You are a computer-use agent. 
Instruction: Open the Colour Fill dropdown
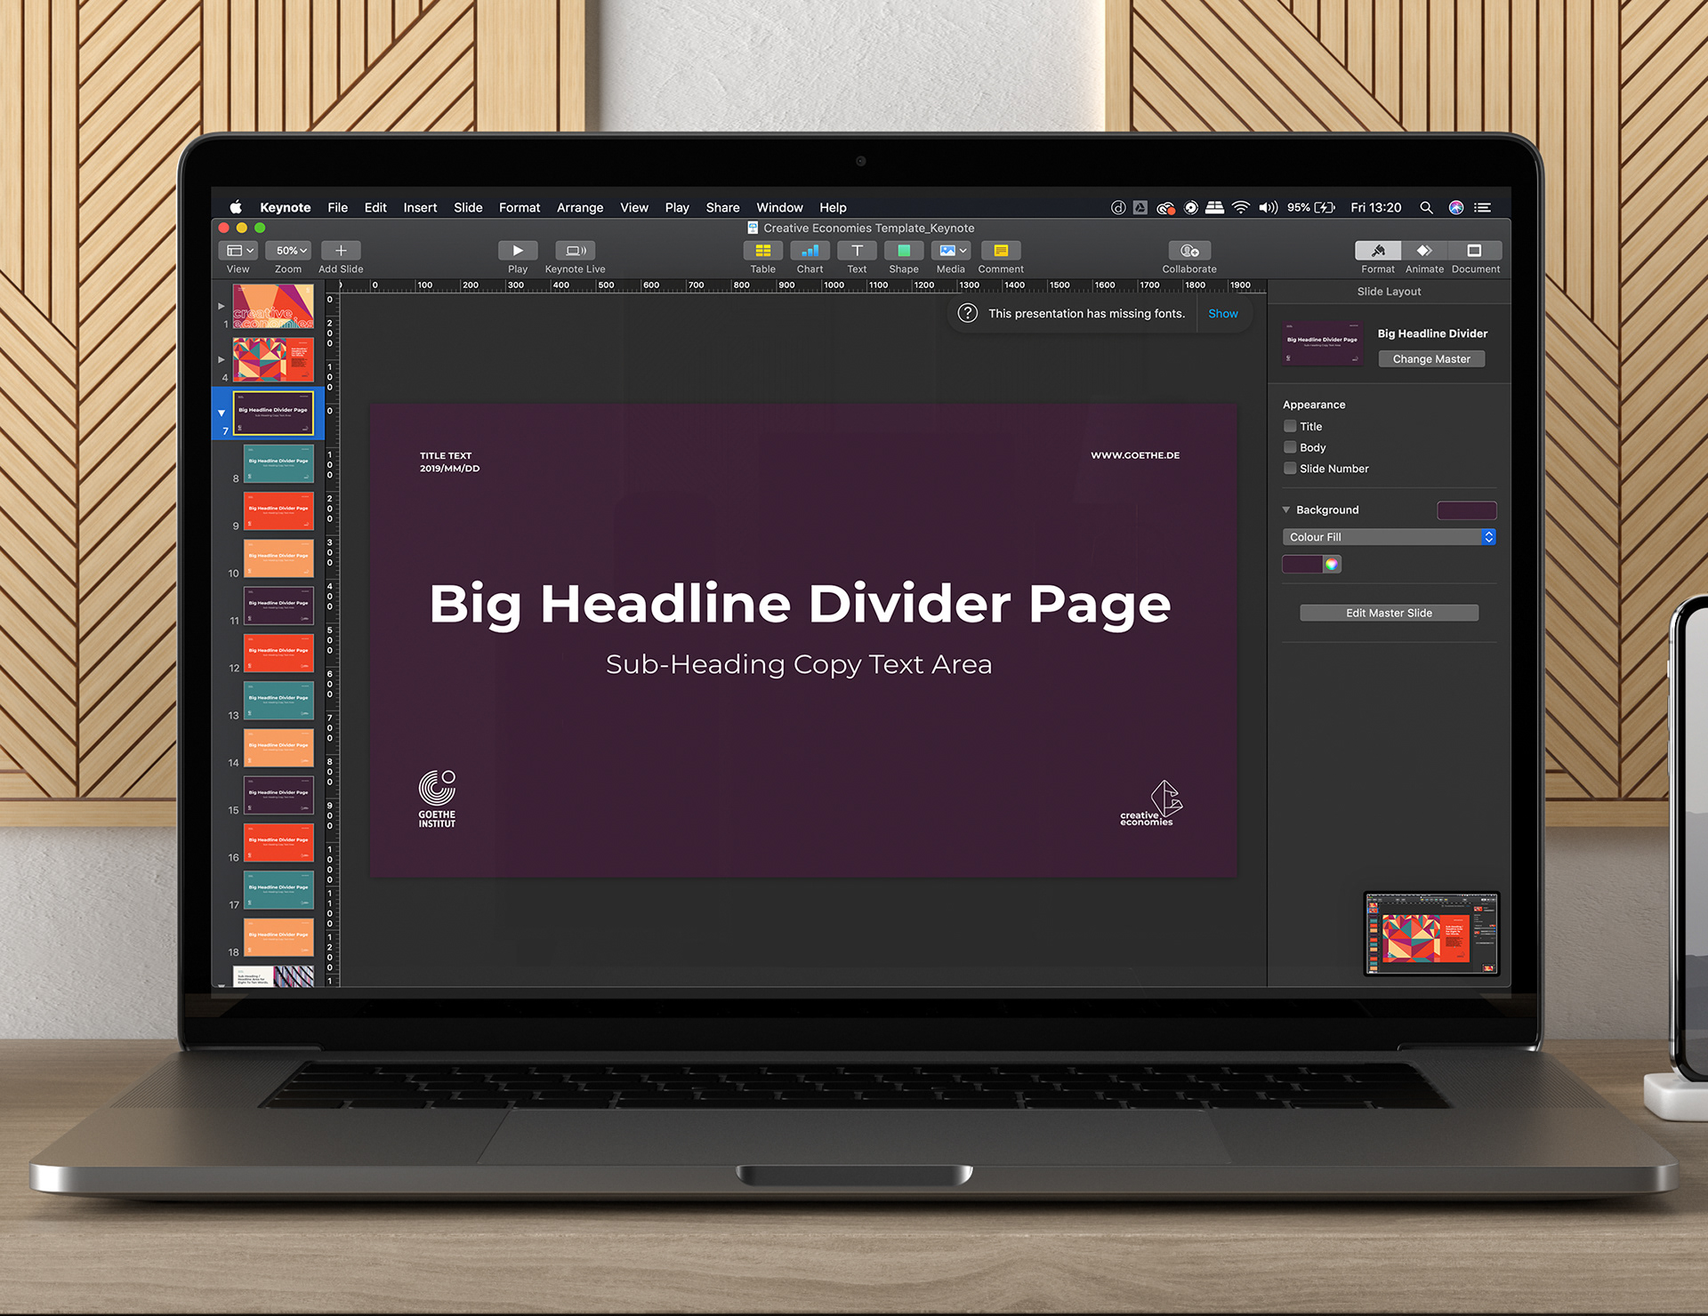(1389, 537)
